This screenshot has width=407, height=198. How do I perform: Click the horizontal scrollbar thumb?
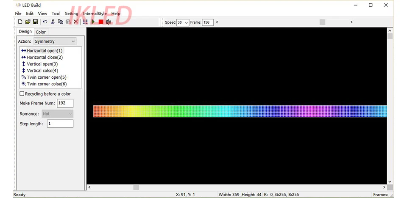(136, 187)
